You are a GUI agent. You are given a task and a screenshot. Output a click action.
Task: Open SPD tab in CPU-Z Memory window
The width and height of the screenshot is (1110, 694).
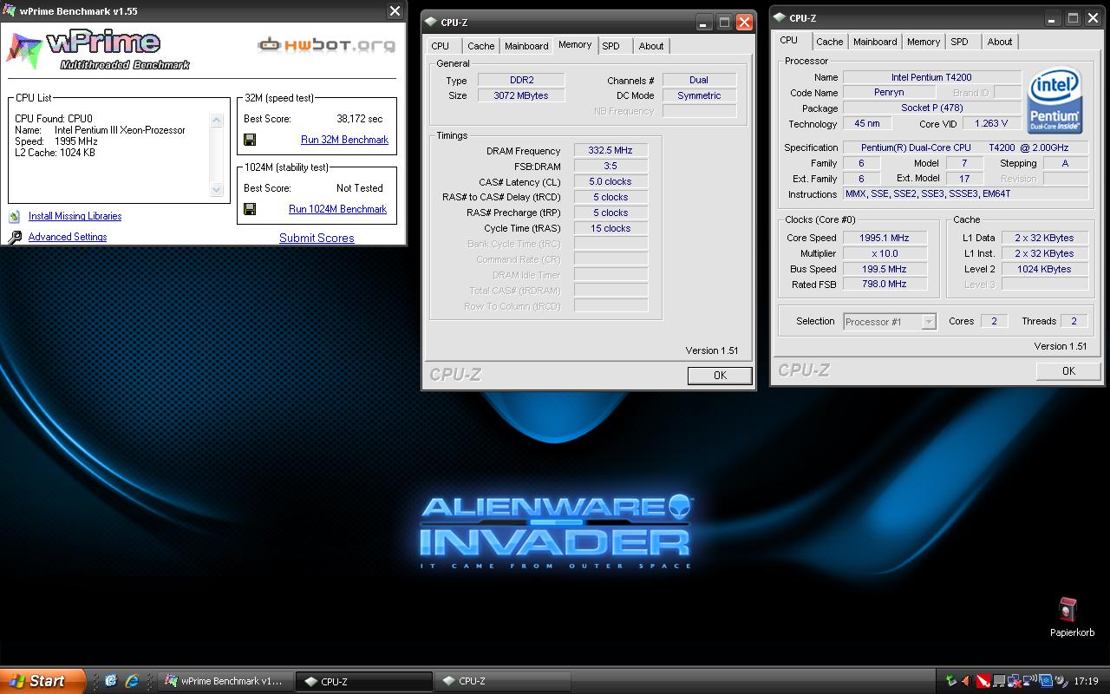coord(611,46)
